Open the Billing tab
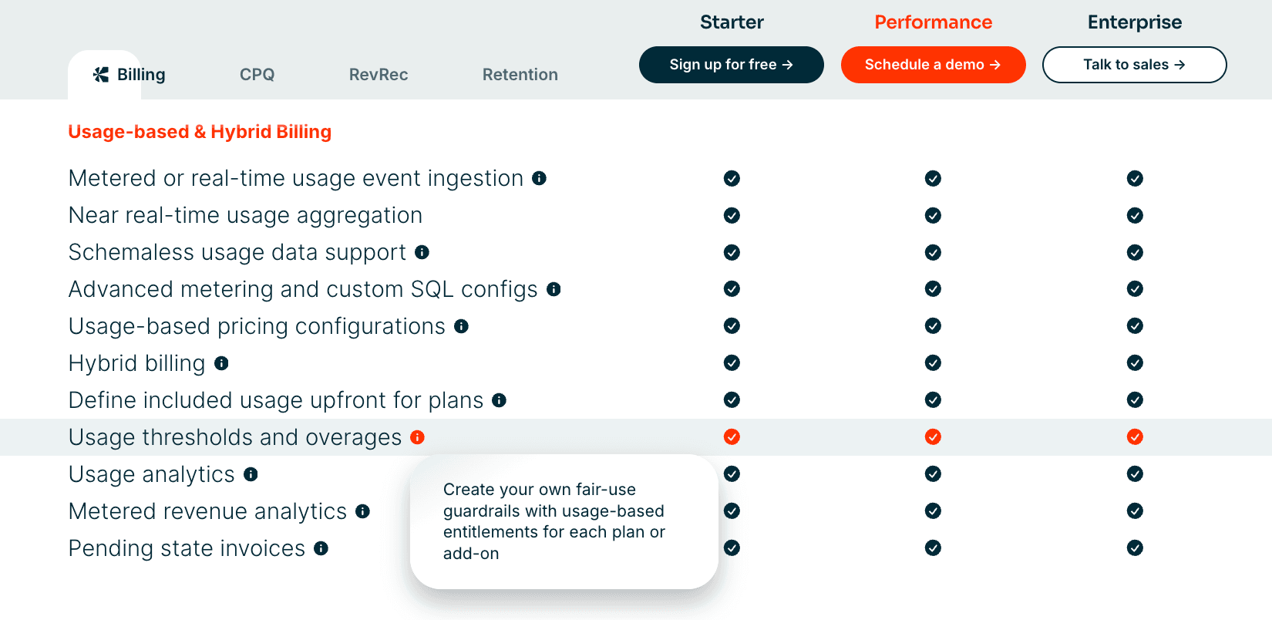Image resolution: width=1272 pixels, height=620 pixels. pyautogui.click(x=130, y=75)
